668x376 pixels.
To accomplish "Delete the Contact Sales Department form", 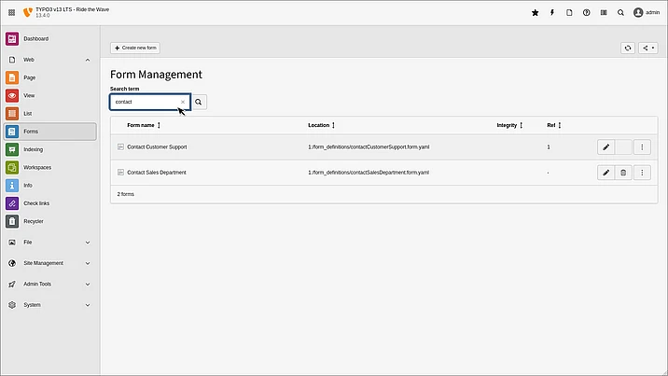I will coord(623,173).
